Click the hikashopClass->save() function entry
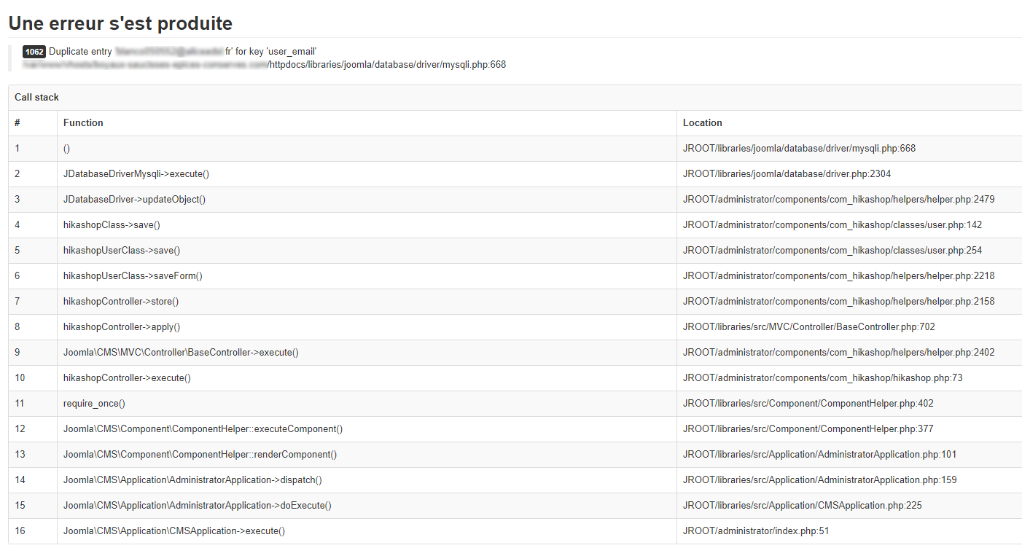 112,225
